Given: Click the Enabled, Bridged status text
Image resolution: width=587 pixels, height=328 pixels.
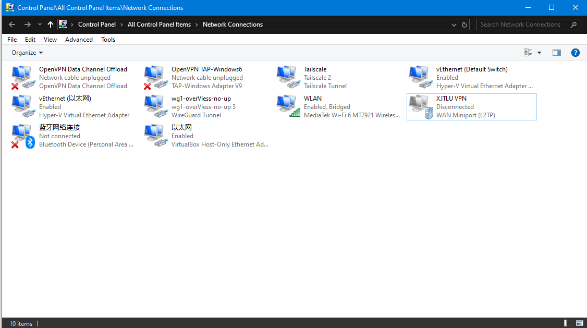Looking at the screenshot, I should [x=327, y=107].
